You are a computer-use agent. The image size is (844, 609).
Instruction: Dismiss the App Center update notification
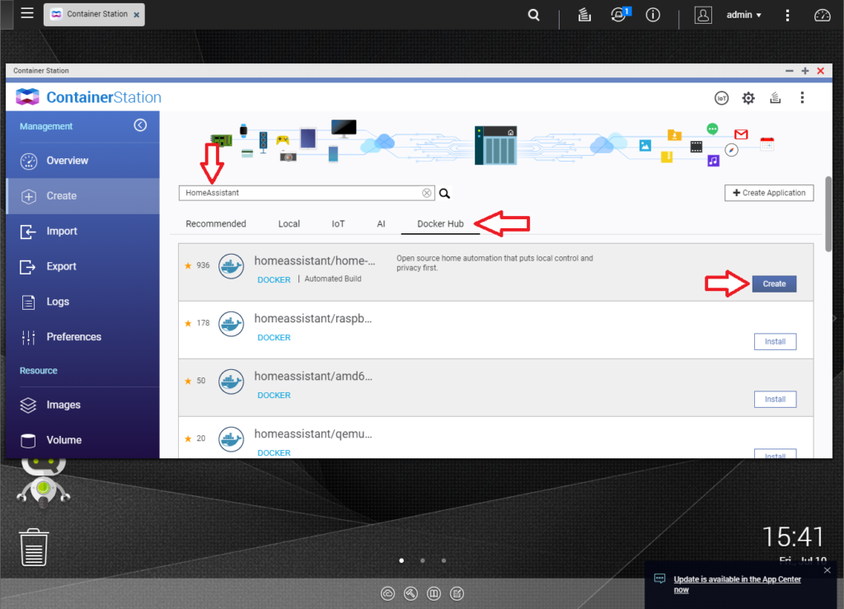[x=828, y=570]
